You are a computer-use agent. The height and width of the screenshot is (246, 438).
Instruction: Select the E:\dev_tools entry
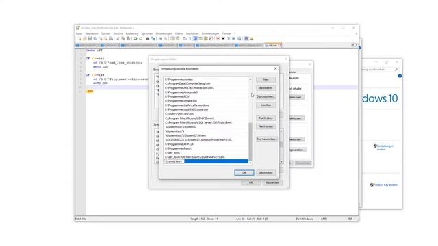pos(206,153)
